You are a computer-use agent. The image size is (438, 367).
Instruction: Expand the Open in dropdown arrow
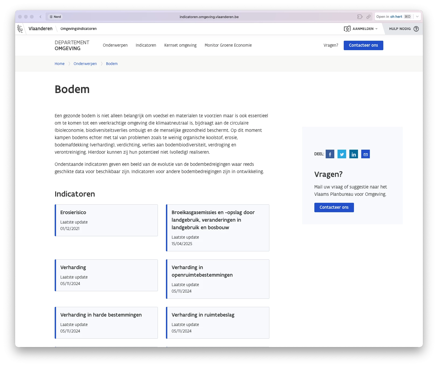click(417, 17)
